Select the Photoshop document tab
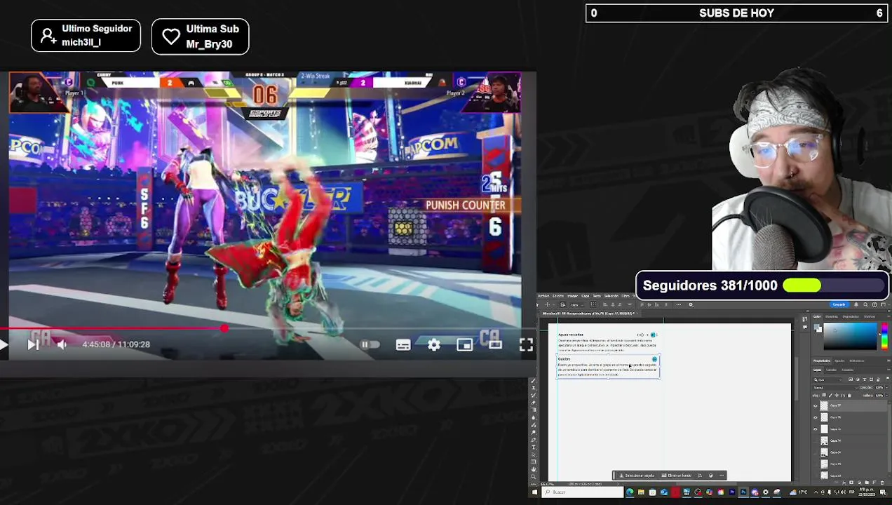 tap(588, 313)
